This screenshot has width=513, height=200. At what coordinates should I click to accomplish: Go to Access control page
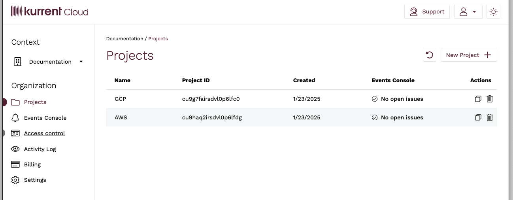(x=44, y=133)
